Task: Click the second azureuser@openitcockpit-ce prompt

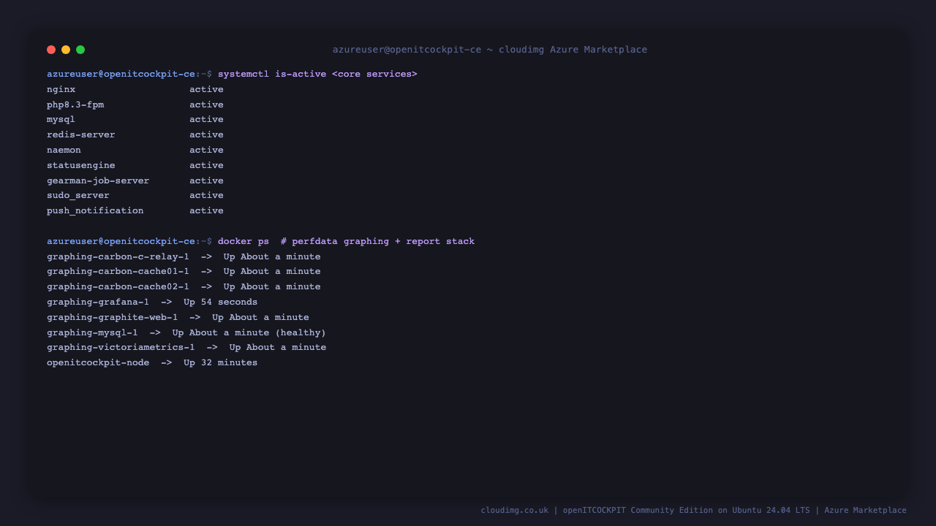Action: pos(121,241)
